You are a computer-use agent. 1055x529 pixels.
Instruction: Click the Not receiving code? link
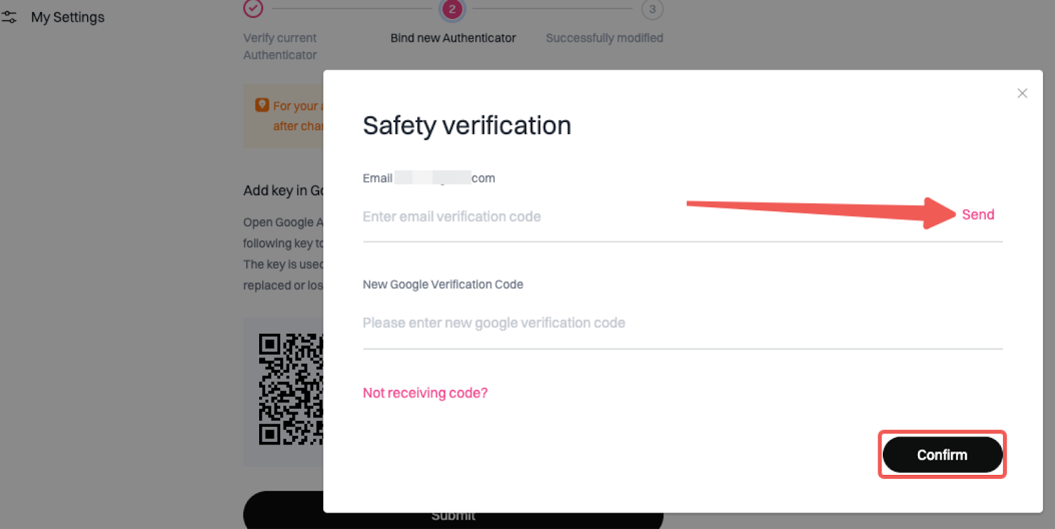[x=425, y=393]
